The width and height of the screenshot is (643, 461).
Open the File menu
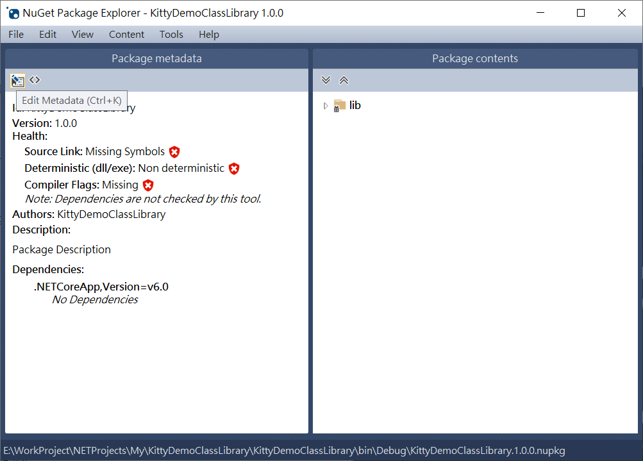pos(16,35)
